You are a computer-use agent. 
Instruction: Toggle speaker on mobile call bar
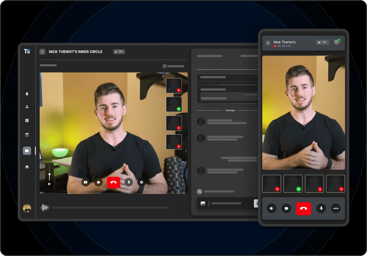pyautogui.click(x=272, y=208)
